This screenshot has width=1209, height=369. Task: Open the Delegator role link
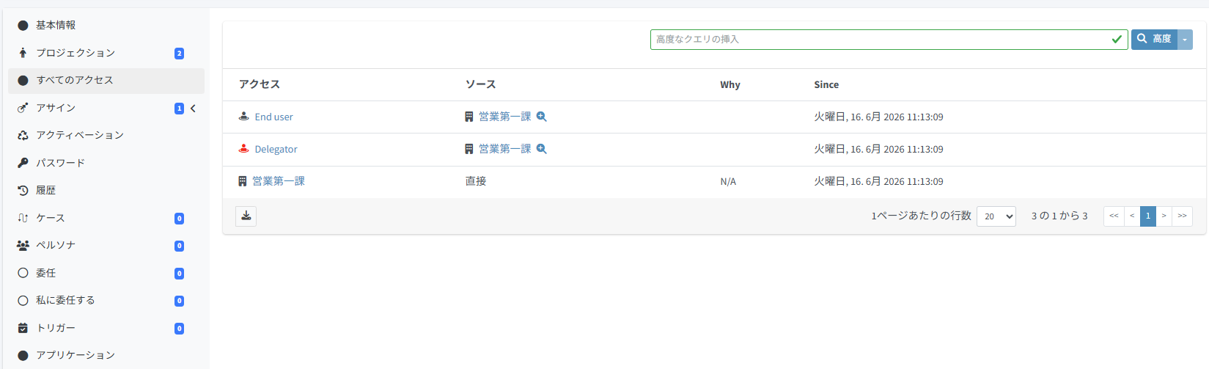[276, 149]
